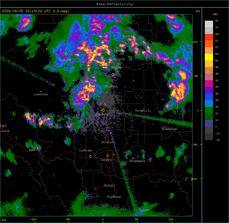Click the white asterisk east of RedDeer marker
This screenshot has height=223, width=229.
pyautogui.click(x=133, y=81)
